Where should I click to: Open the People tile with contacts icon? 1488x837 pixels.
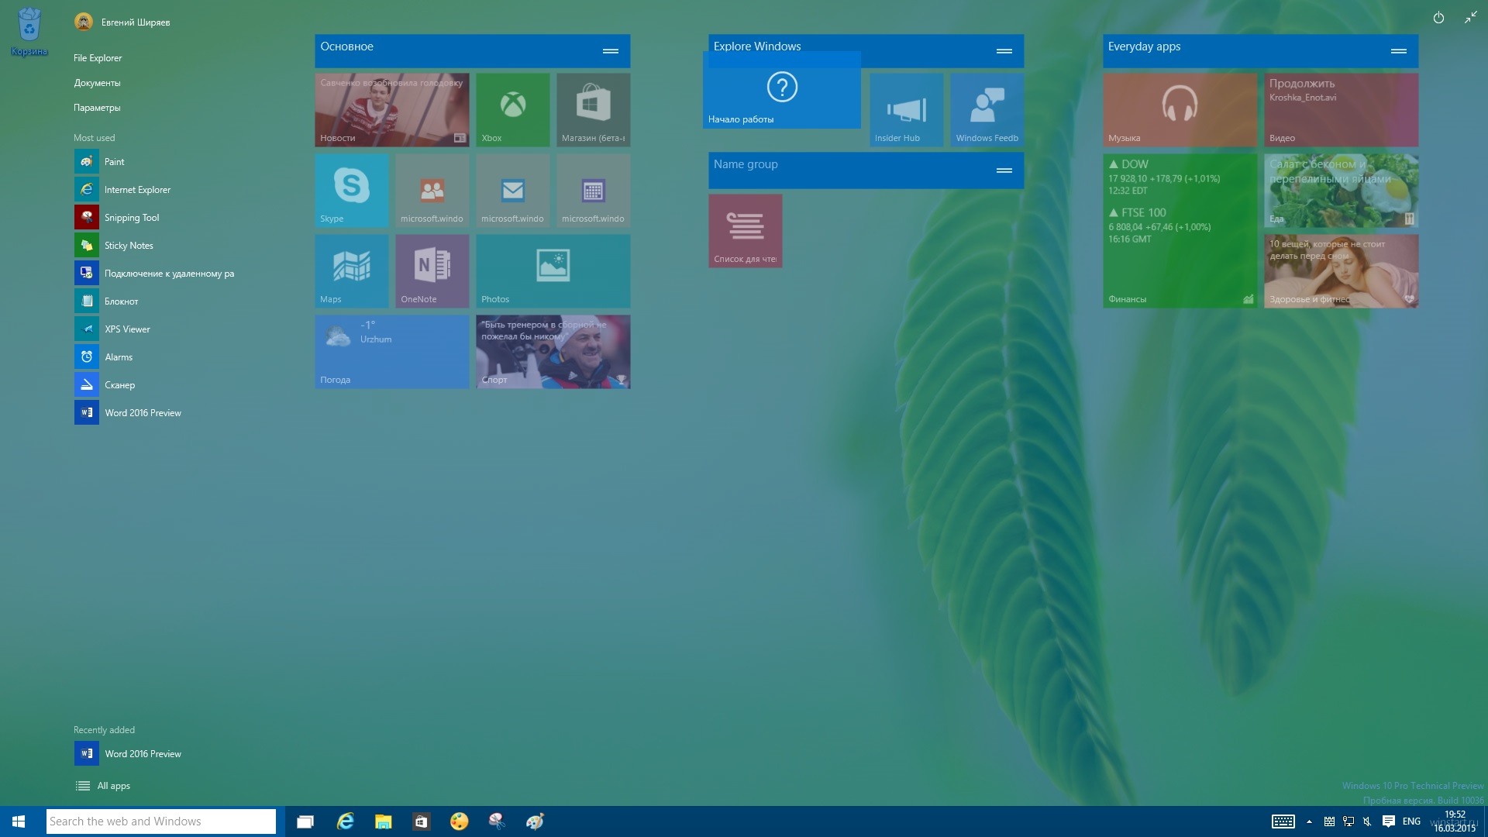click(x=432, y=191)
